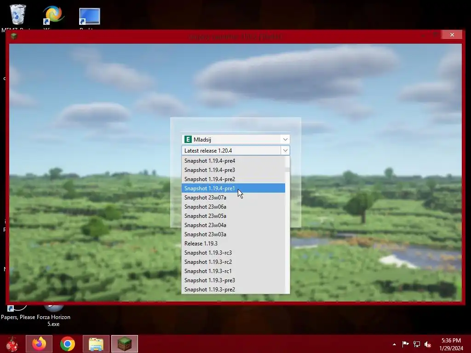Launch Google Chrome from the taskbar
Screen dimensions: 471x353
[x=68, y=344]
